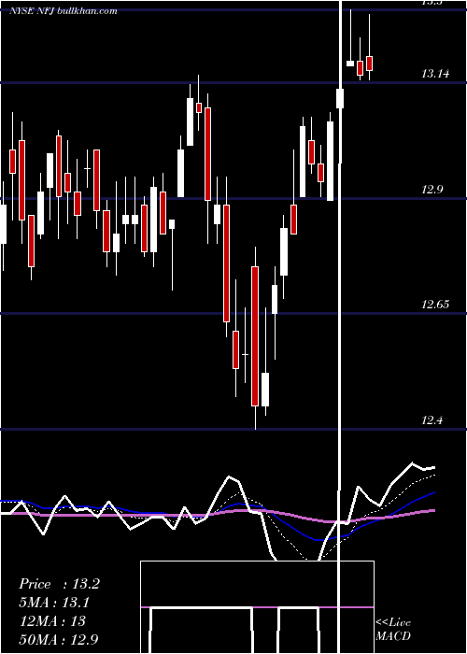Image resolution: width=467 pixels, height=654 pixels.
Task: Click the Price : 13.2 readout
Action: pos(59,584)
